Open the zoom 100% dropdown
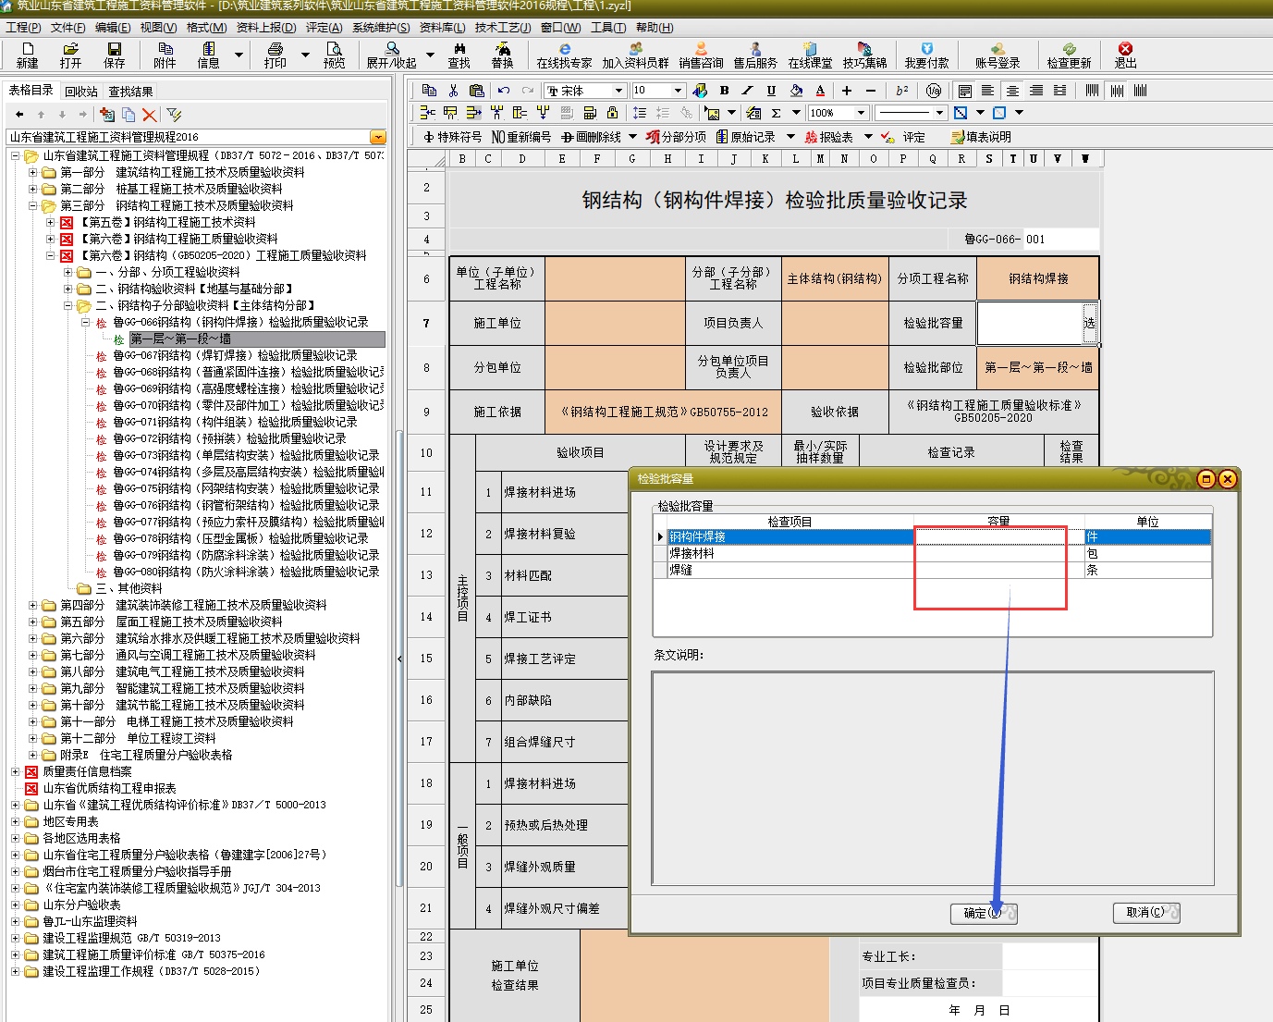The width and height of the screenshot is (1273, 1022). tap(861, 112)
